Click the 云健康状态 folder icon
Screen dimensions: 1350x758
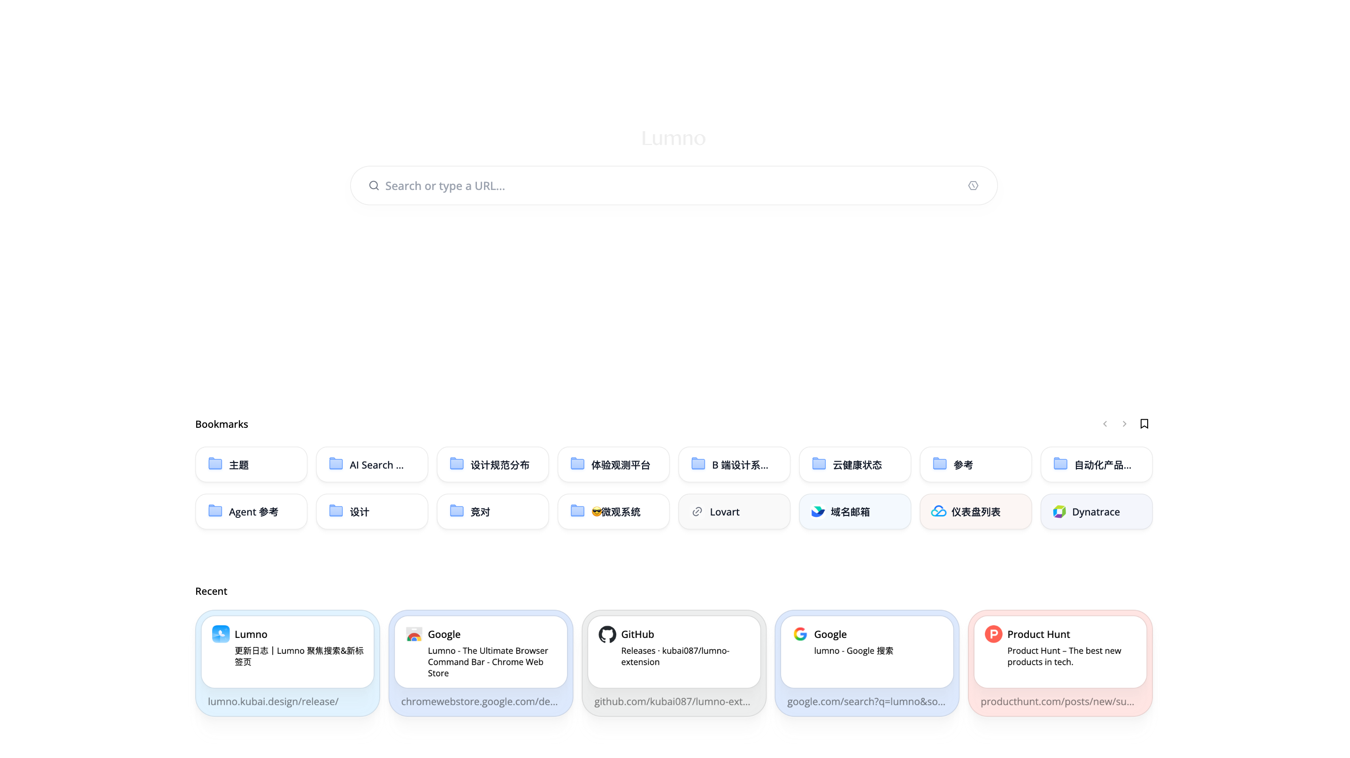pos(819,463)
